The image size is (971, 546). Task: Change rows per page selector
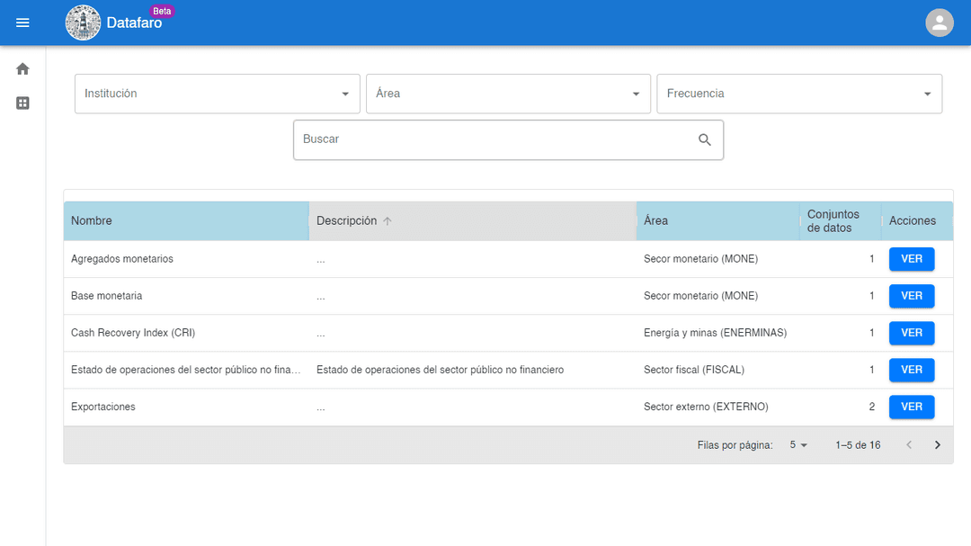[x=798, y=445]
